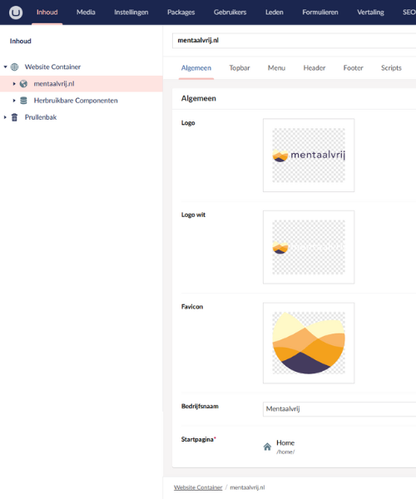
Task: Click the Website Container globe icon
Action: [x=15, y=67]
